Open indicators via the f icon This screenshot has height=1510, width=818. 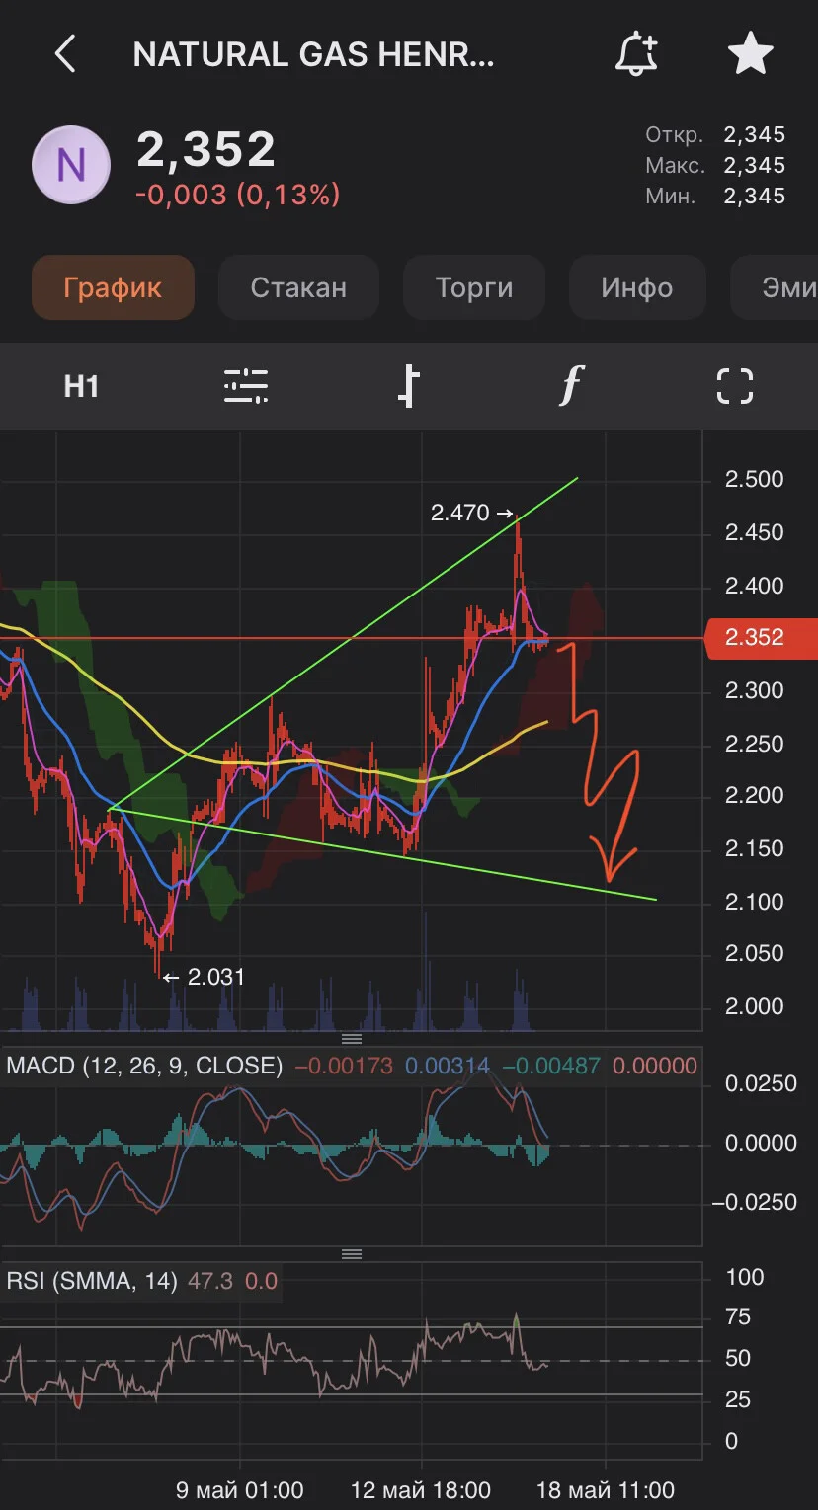click(x=570, y=386)
